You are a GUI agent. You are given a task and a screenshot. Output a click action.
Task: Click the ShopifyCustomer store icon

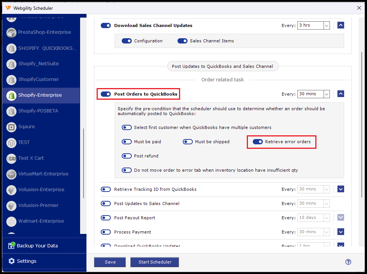[x=11, y=79]
